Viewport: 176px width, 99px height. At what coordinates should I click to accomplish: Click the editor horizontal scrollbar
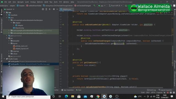[x=116, y=87]
